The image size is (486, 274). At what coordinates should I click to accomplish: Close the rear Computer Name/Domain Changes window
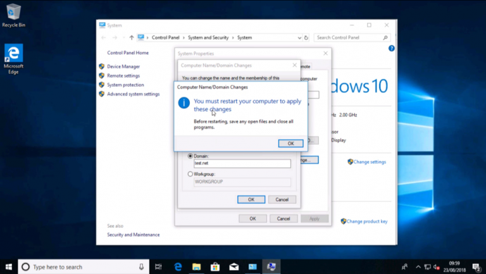pos(294,65)
